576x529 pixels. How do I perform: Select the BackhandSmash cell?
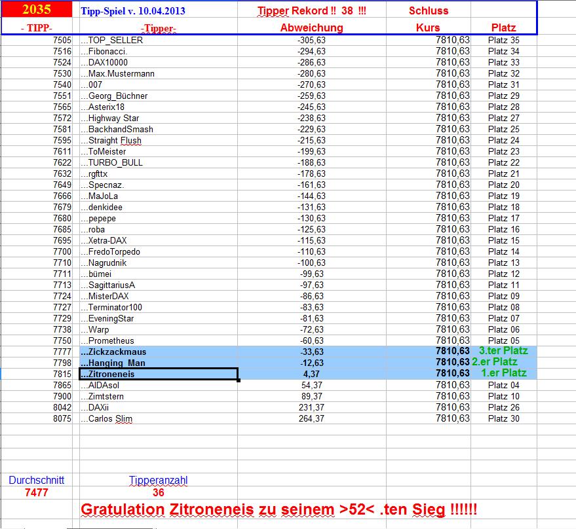(159, 129)
